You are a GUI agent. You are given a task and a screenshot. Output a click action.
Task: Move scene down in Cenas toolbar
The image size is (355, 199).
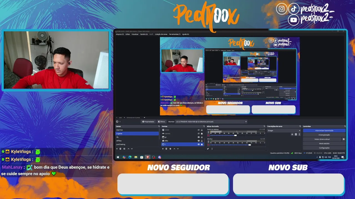[x=132, y=149]
